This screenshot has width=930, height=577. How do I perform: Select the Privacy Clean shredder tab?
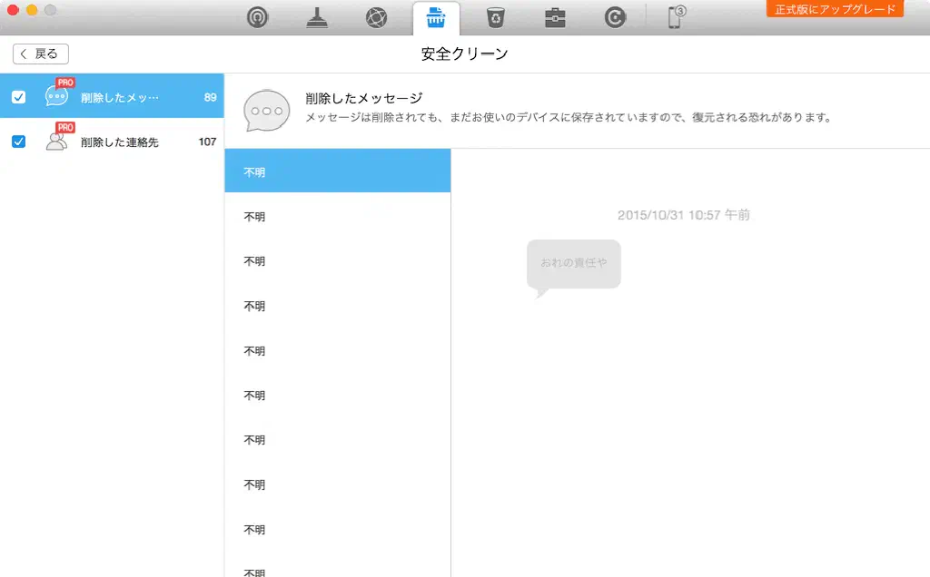click(x=436, y=18)
